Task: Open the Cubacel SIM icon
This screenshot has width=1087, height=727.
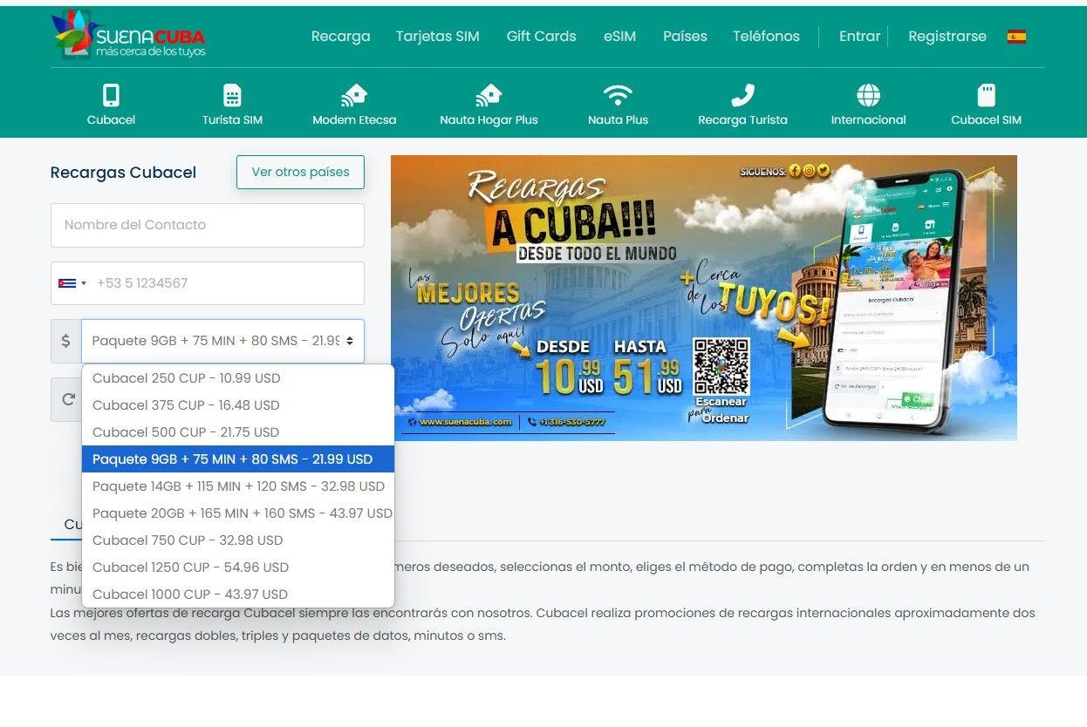Action: (986, 95)
